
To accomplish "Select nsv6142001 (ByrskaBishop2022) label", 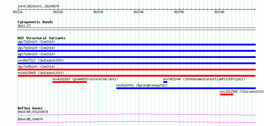I will click(142, 85).
